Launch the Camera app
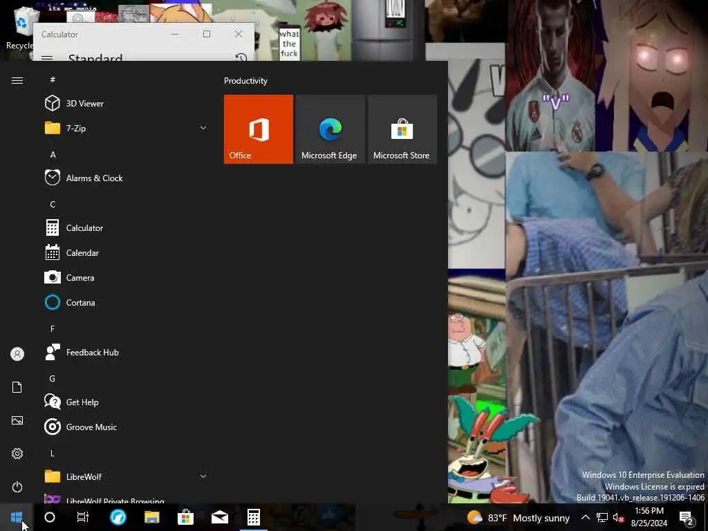Viewport: 708px width, 531px height. point(127,277)
